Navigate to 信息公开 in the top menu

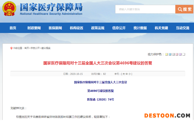[x=119, y=28]
